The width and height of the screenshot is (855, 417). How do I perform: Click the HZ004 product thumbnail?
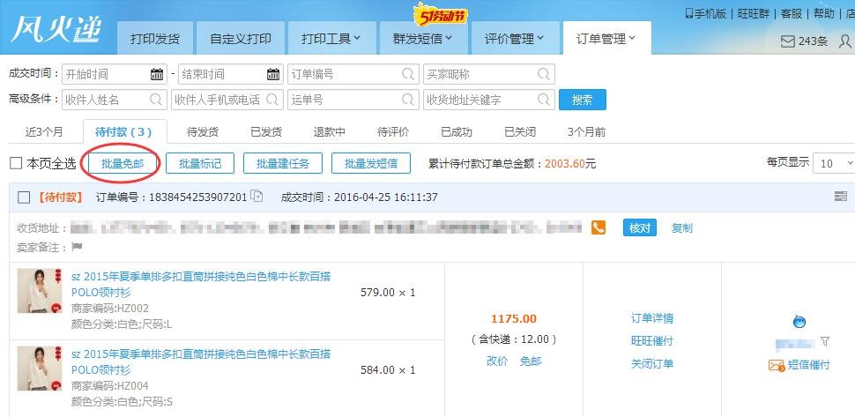click(x=40, y=368)
